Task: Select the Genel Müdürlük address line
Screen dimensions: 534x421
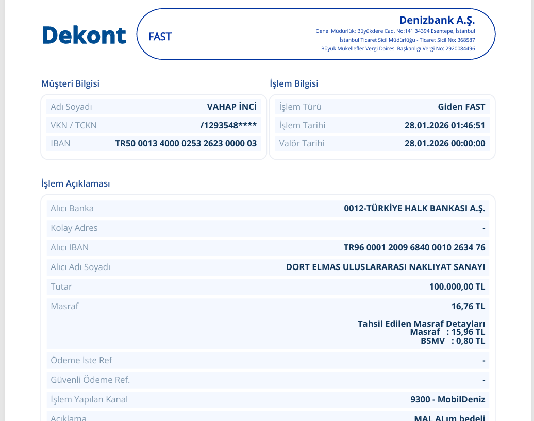Action: coord(395,31)
